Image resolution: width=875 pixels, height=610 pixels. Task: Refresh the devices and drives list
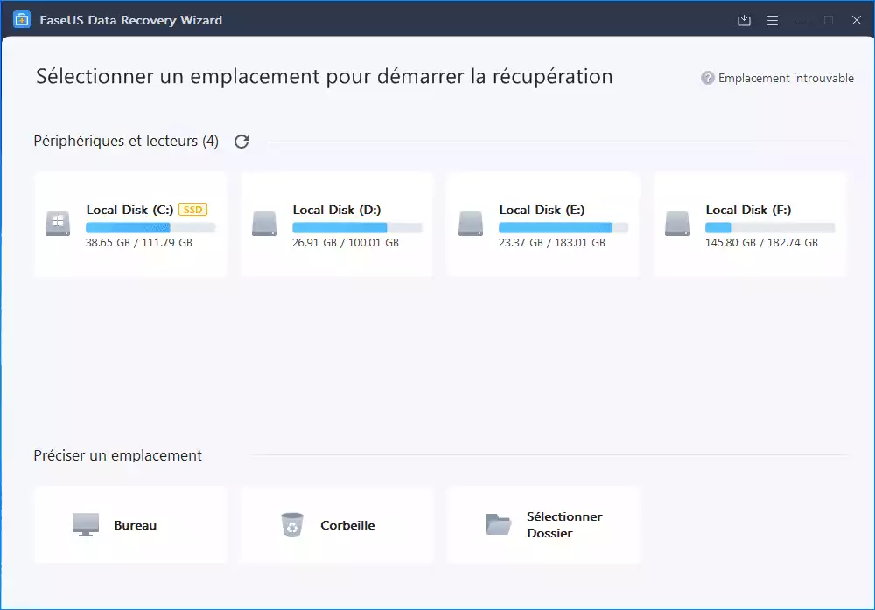pos(241,142)
